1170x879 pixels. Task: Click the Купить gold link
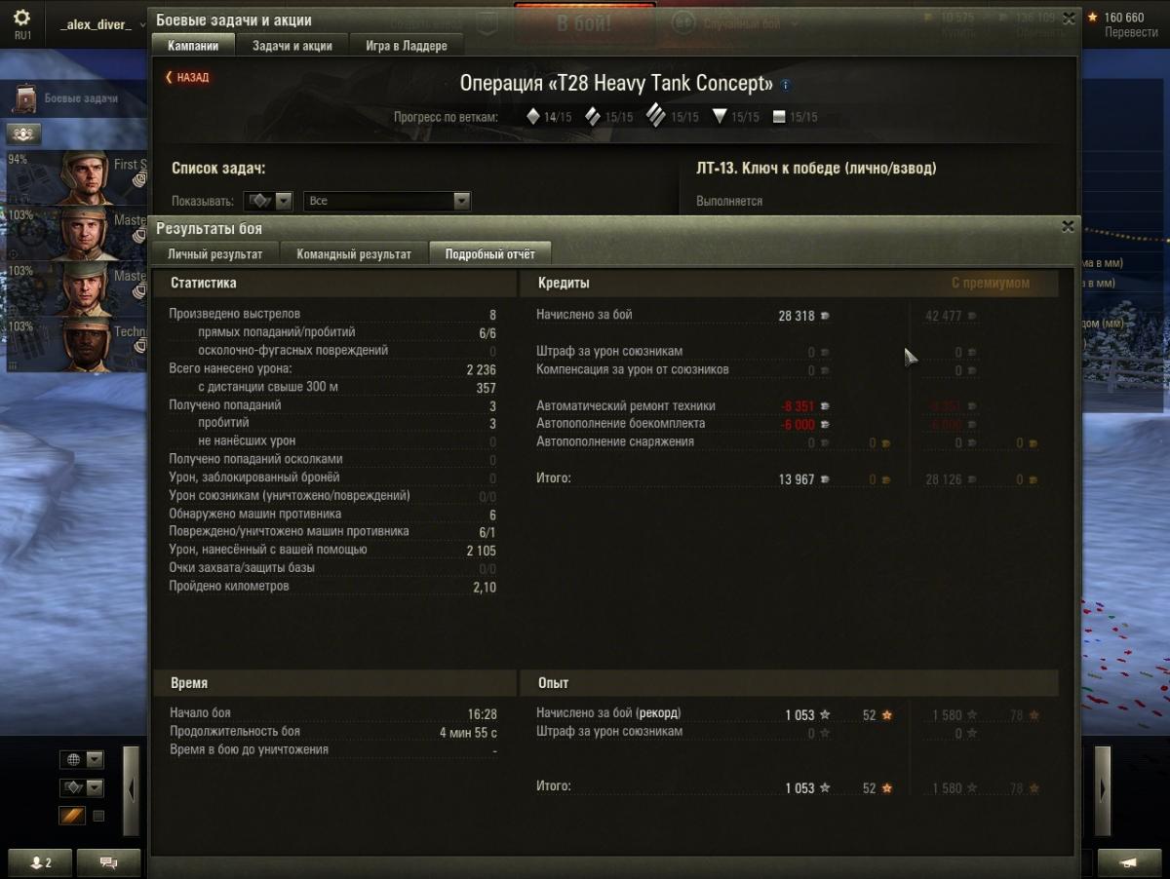click(x=956, y=32)
